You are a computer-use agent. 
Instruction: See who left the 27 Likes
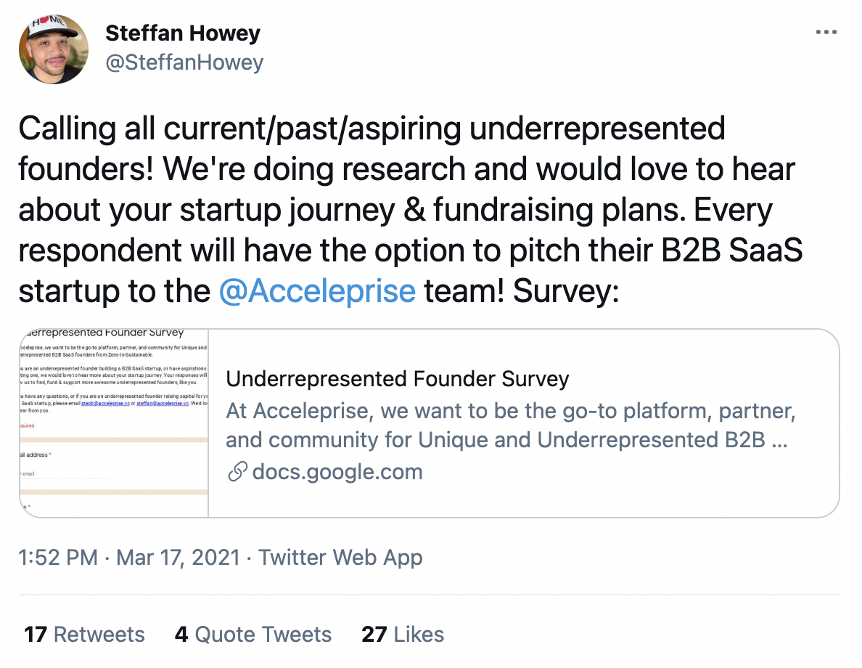pyautogui.click(x=403, y=634)
